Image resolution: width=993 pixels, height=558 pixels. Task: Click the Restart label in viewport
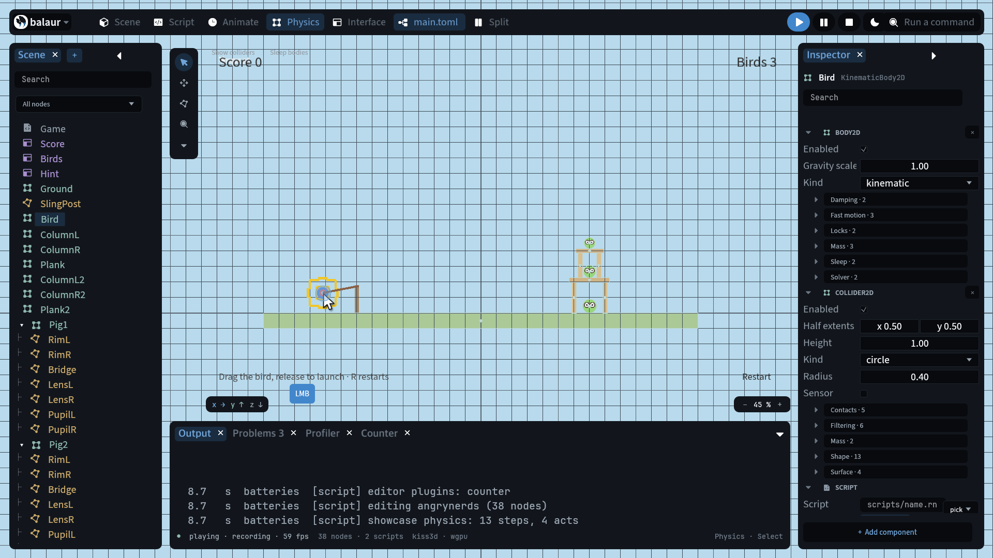point(756,377)
